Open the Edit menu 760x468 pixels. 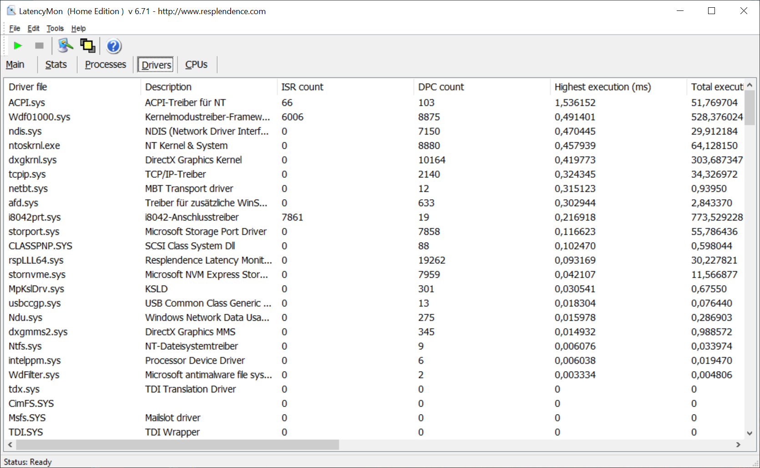pyautogui.click(x=33, y=28)
